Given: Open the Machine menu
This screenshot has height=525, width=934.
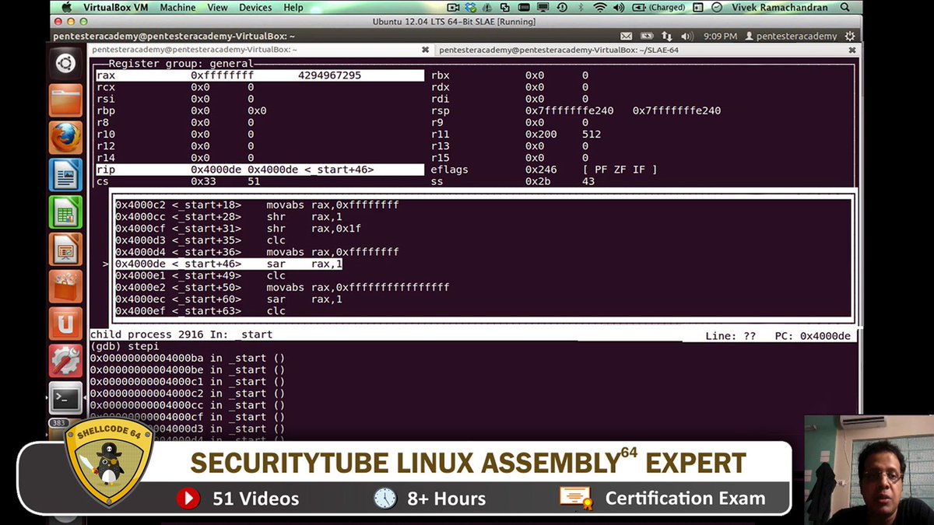Looking at the screenshot, I should (178, 7).
